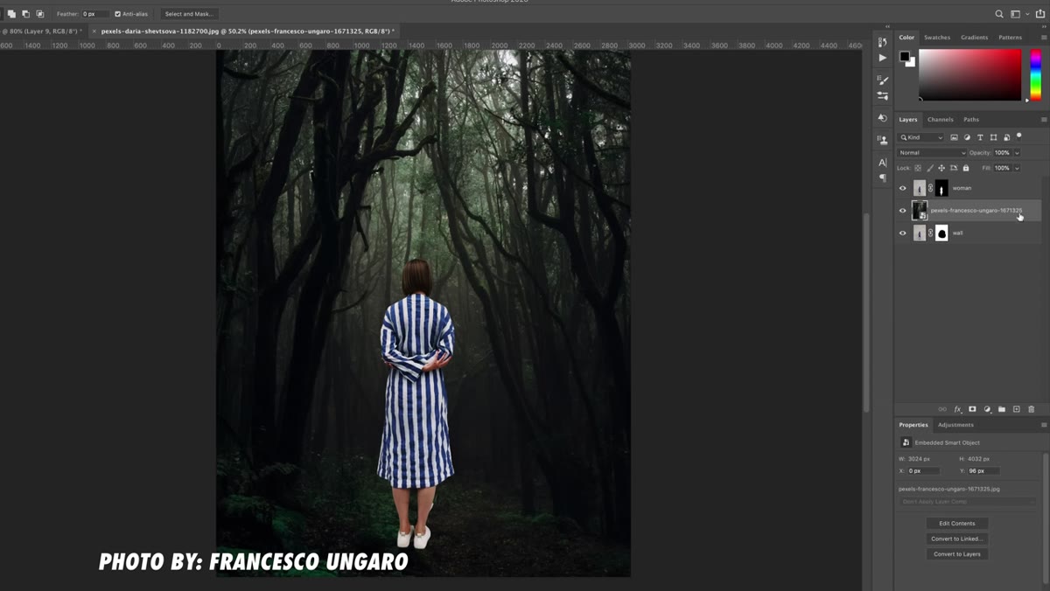Create new fill or adjustment layer icon
The width and height of the screenshot is (1050, 591).
tap(987, 409)
